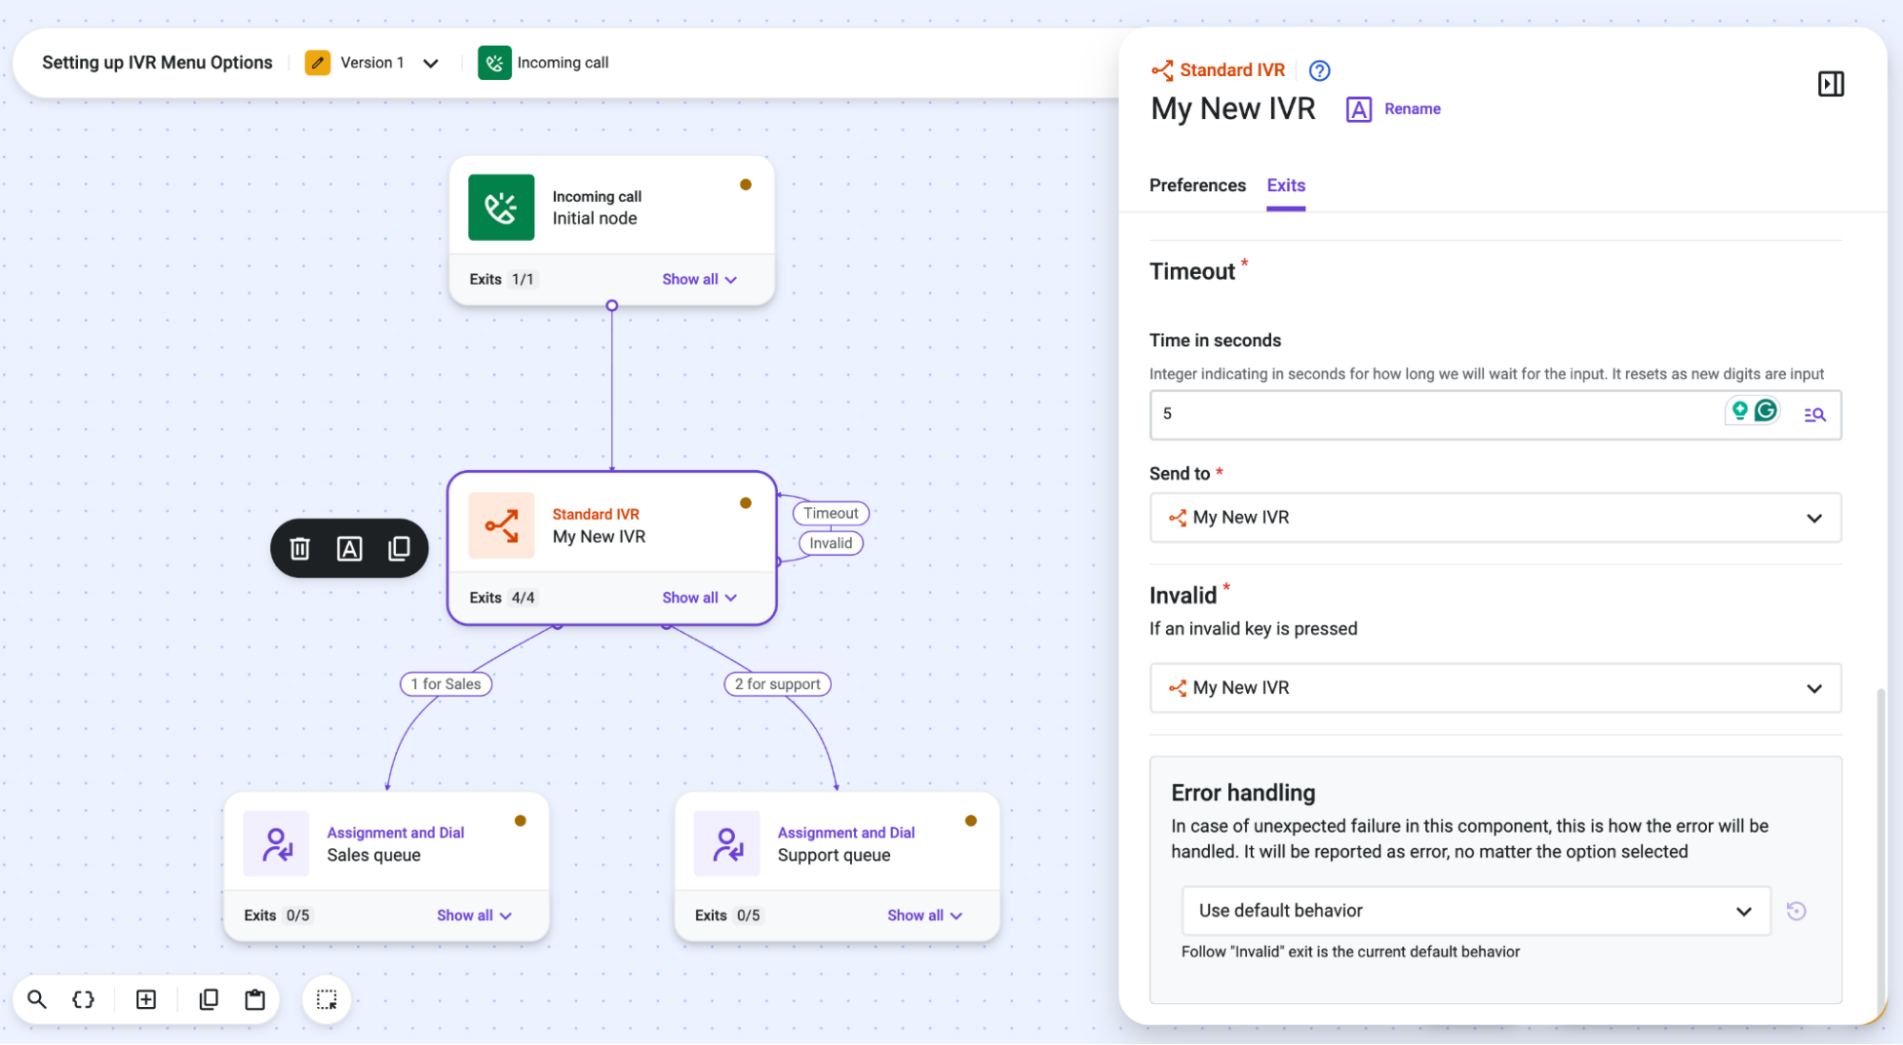Screen dimensions: 1903x1045
Task: Click the 'Invalid' exit label on canvas
Action: [830, 543]
